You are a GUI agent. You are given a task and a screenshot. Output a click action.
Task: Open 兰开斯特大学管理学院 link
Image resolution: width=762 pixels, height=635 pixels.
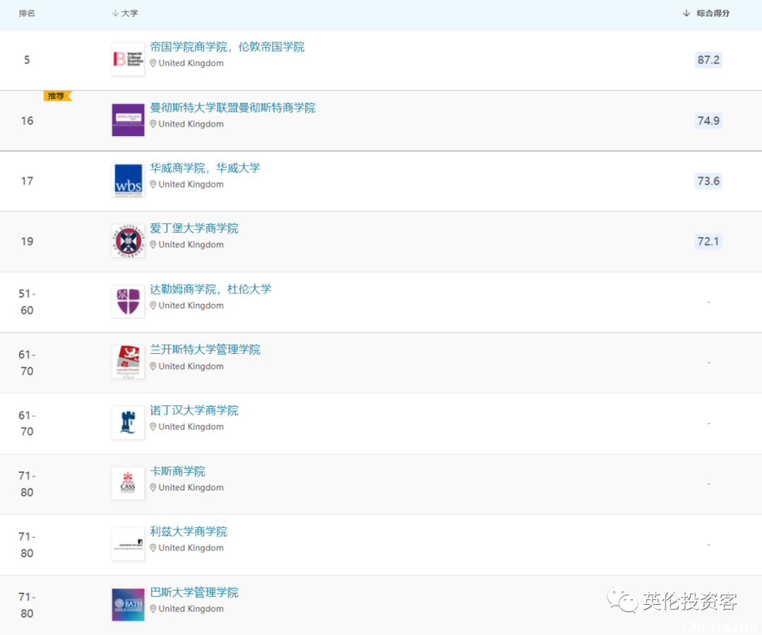coord(205,349)
